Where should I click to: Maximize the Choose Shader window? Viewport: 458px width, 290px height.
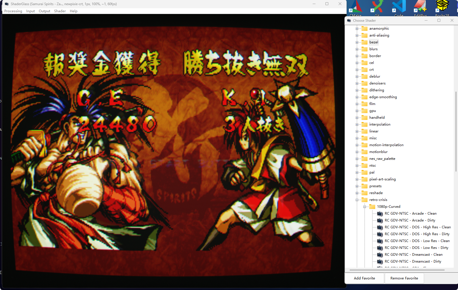pos(439,20)
